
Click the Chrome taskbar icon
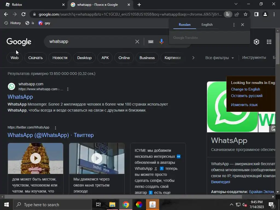[126, 205]
